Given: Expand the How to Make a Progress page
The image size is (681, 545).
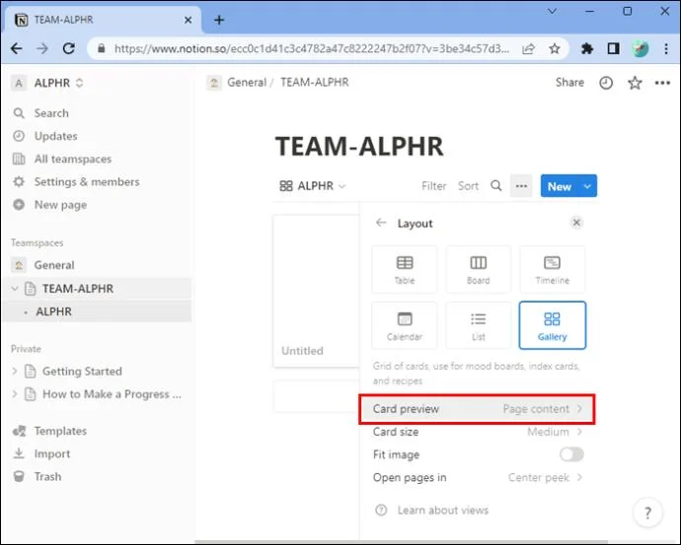Looking at the screenshot, I should pyautogui.click(x=15, y=394).
